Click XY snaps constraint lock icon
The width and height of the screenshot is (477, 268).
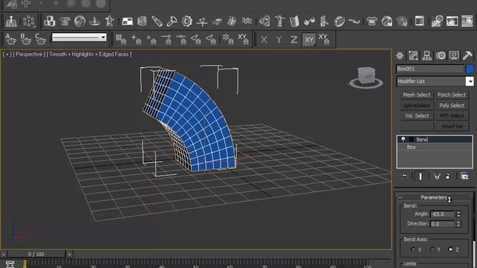click(x=324, y=39)
